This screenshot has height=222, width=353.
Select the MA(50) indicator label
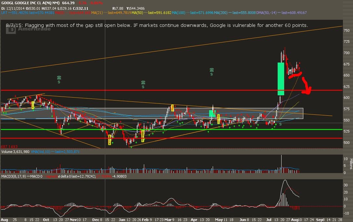tap(137, 13)
